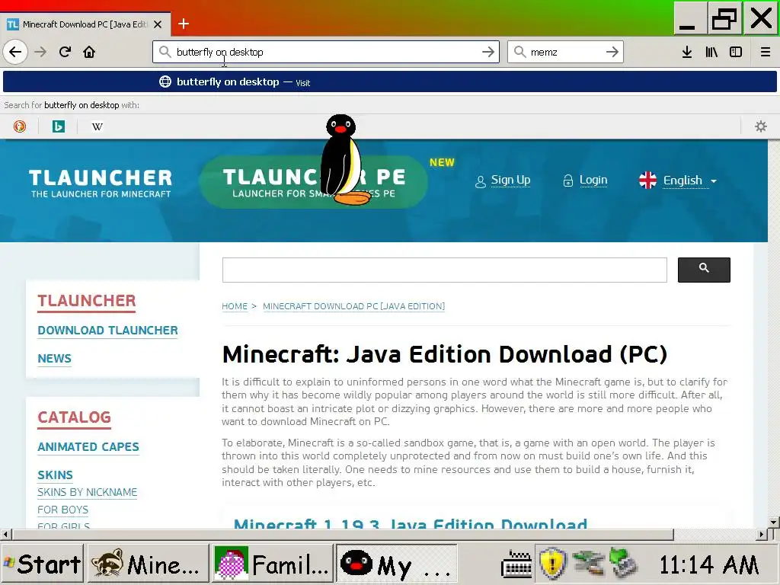Switch to the My ... taskbar window

pyautogui.click(x=396, y=564)
